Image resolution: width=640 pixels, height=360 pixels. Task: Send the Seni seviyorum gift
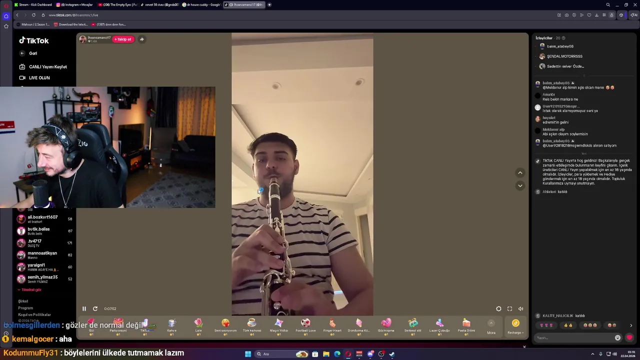[x=225, y=326]
